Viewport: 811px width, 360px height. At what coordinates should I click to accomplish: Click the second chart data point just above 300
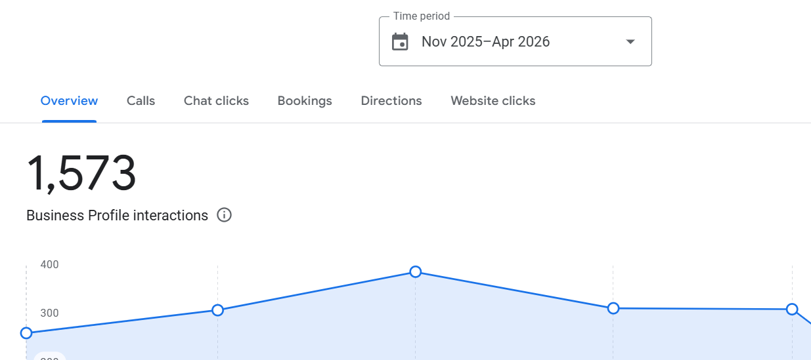218,310
